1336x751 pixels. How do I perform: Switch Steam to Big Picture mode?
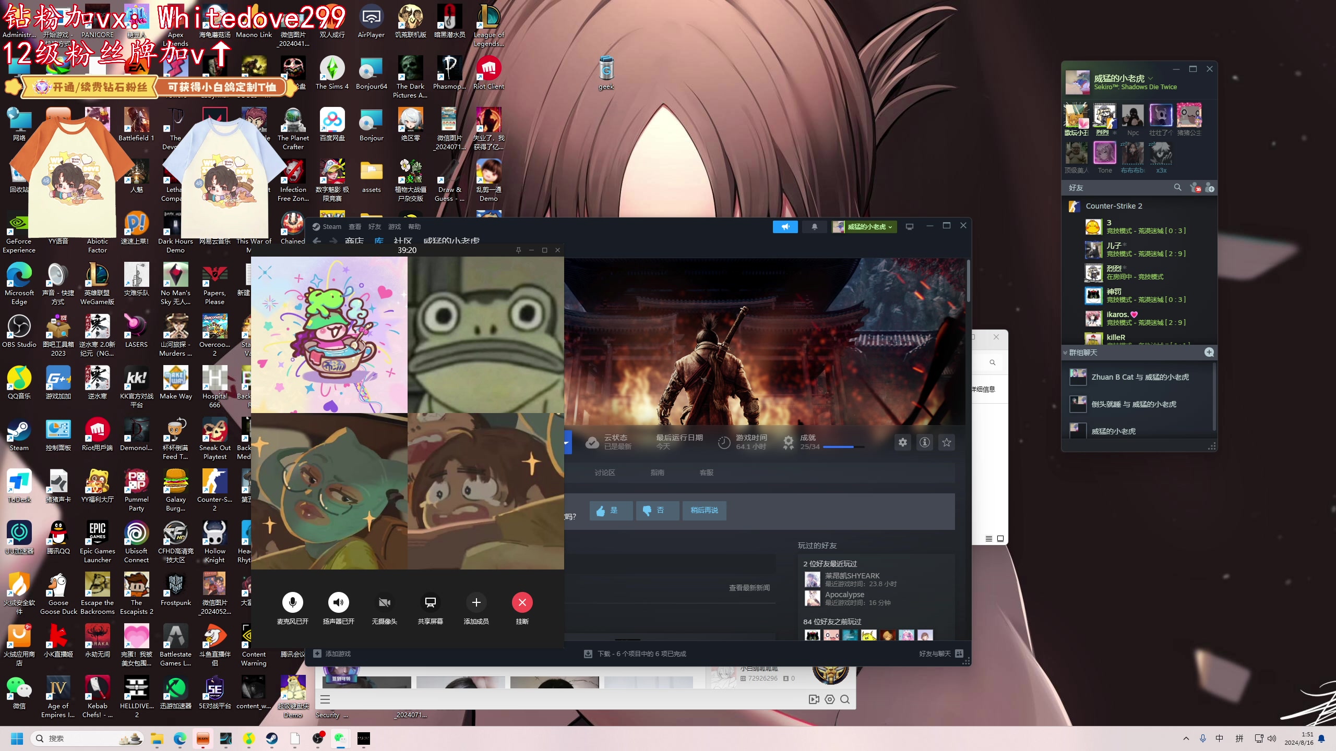(x=910, y=227)
